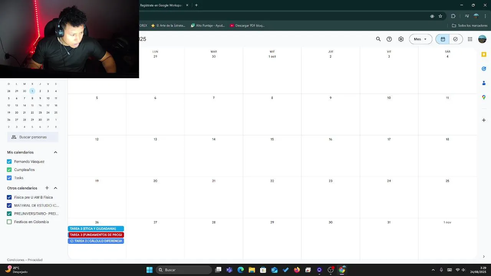Click Buscar personas search field
Viewport: 491px width, 276px height.
coord(33,137)
